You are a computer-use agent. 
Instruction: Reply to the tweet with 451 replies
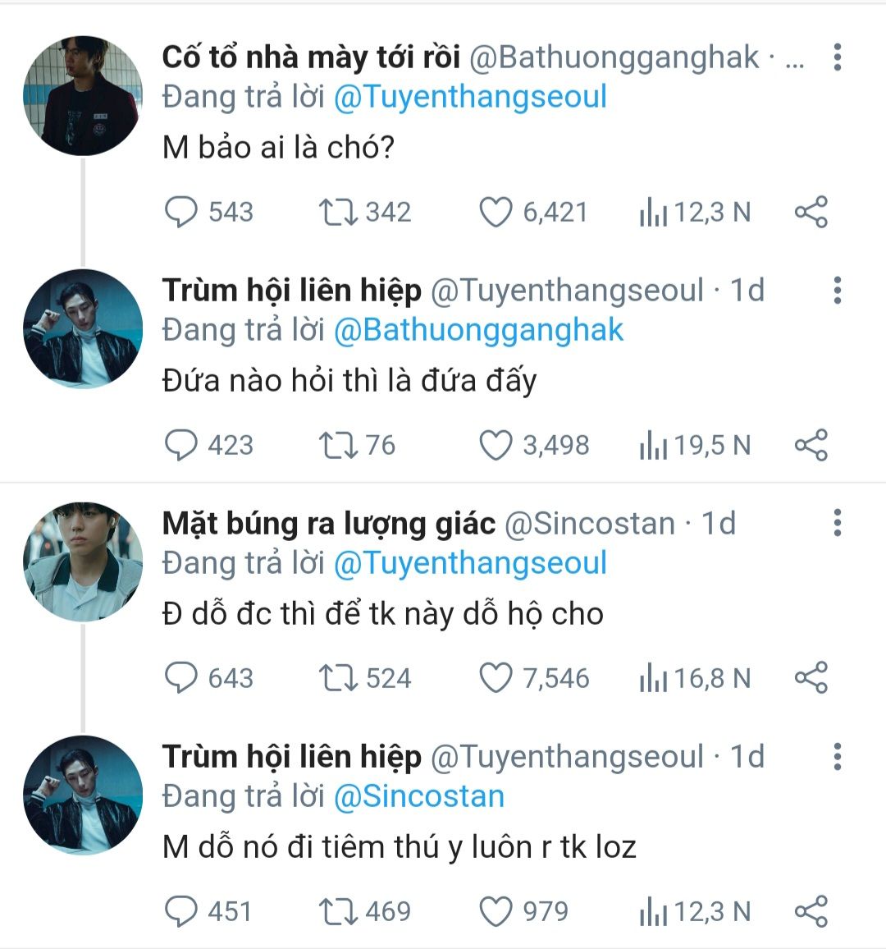181,911
